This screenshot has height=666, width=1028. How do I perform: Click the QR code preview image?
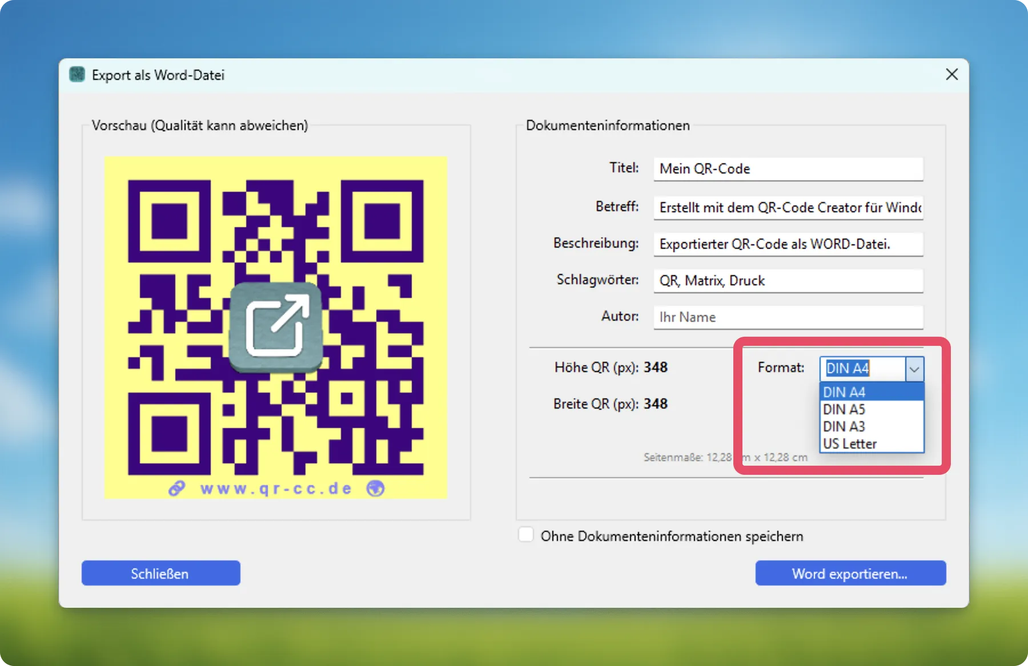coord(276,328)
